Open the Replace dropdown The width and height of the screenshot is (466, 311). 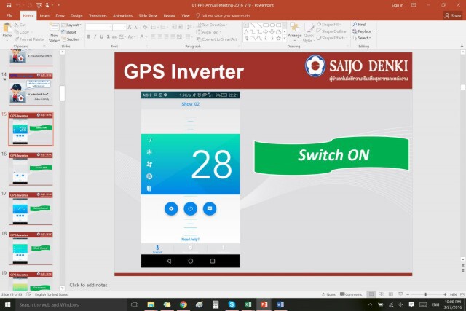tap(363, 31)
